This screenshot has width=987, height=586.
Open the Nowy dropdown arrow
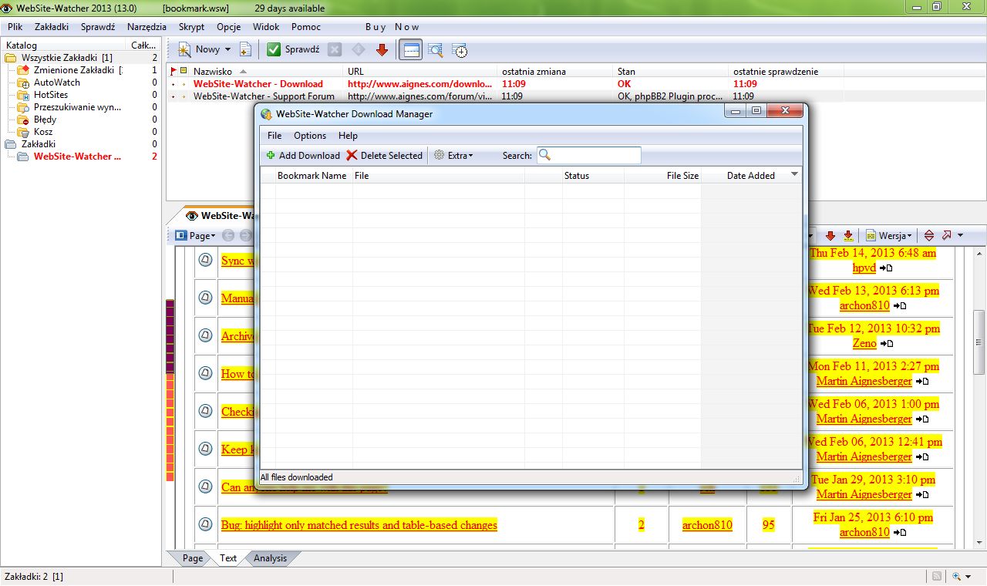point(227,49)
